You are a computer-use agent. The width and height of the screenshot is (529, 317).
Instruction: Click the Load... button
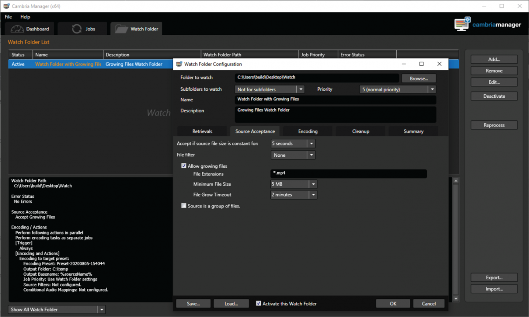231,303
